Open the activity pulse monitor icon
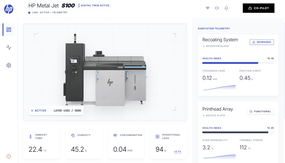This screenshot has height=163, width=285. pos(9,47)
